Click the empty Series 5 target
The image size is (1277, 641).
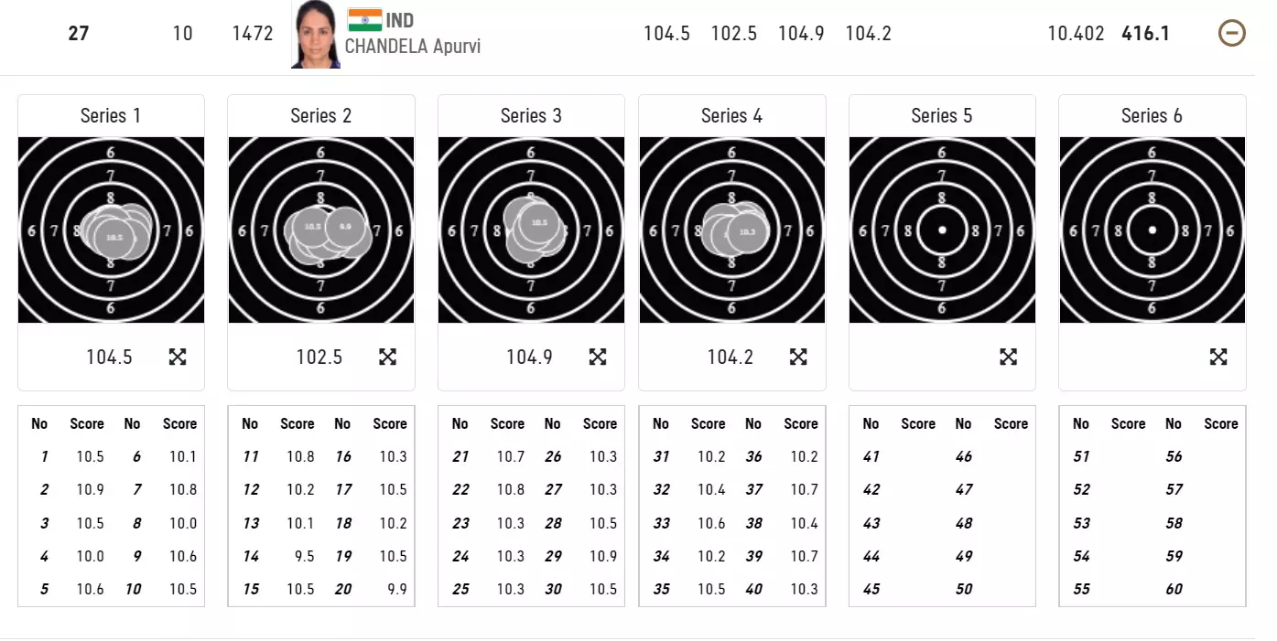pyautogui.click(x=942, y=230)
